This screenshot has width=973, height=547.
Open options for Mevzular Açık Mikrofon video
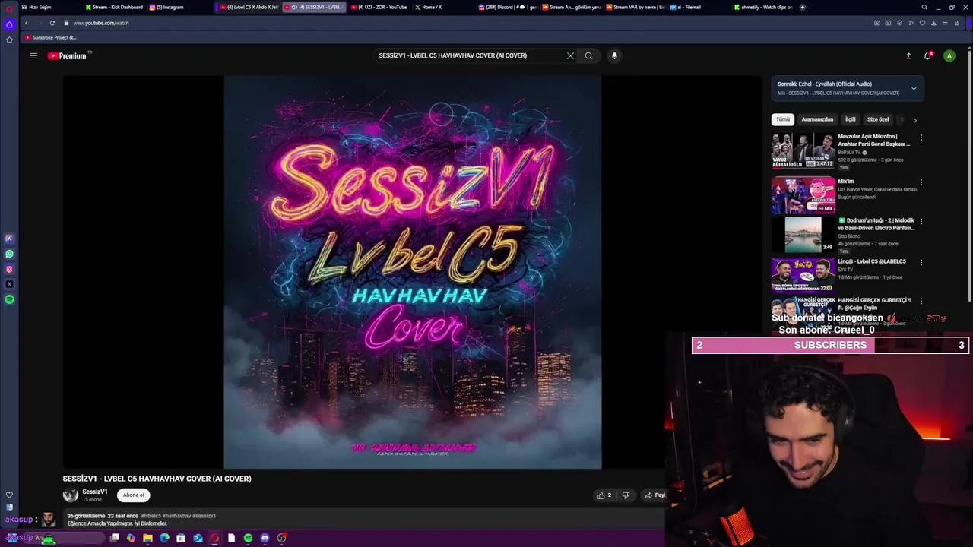pyautogui.click(x=921, y=138)
